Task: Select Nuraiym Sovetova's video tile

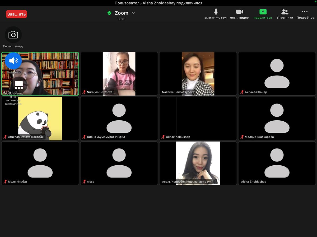Action: coord(119,73)
